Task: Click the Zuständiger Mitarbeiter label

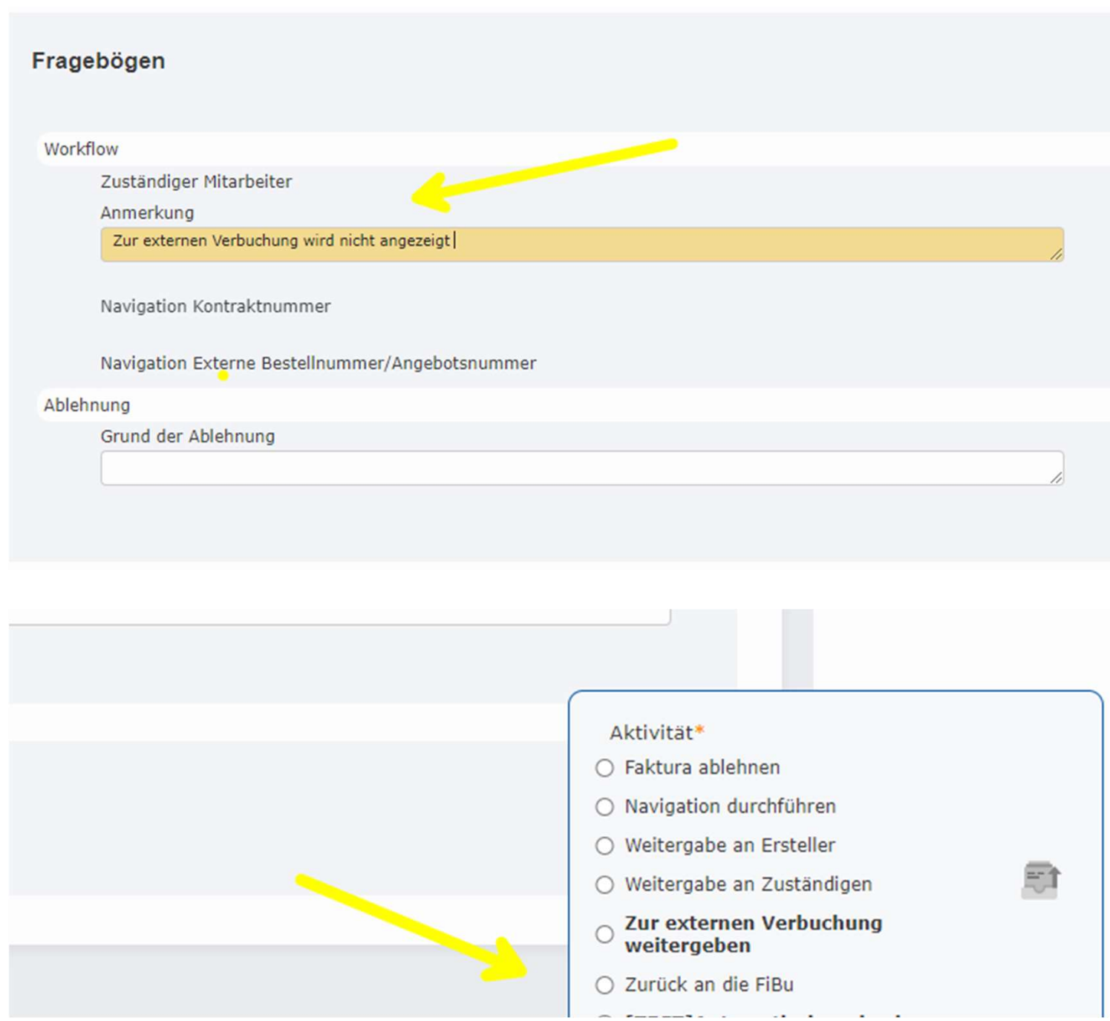Action: pyautogui.click(x=196, y=182)
